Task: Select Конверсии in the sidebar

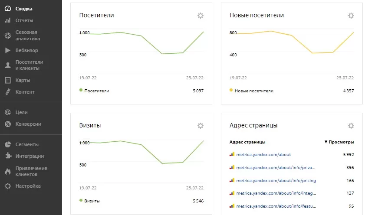Action: point(28,124)
